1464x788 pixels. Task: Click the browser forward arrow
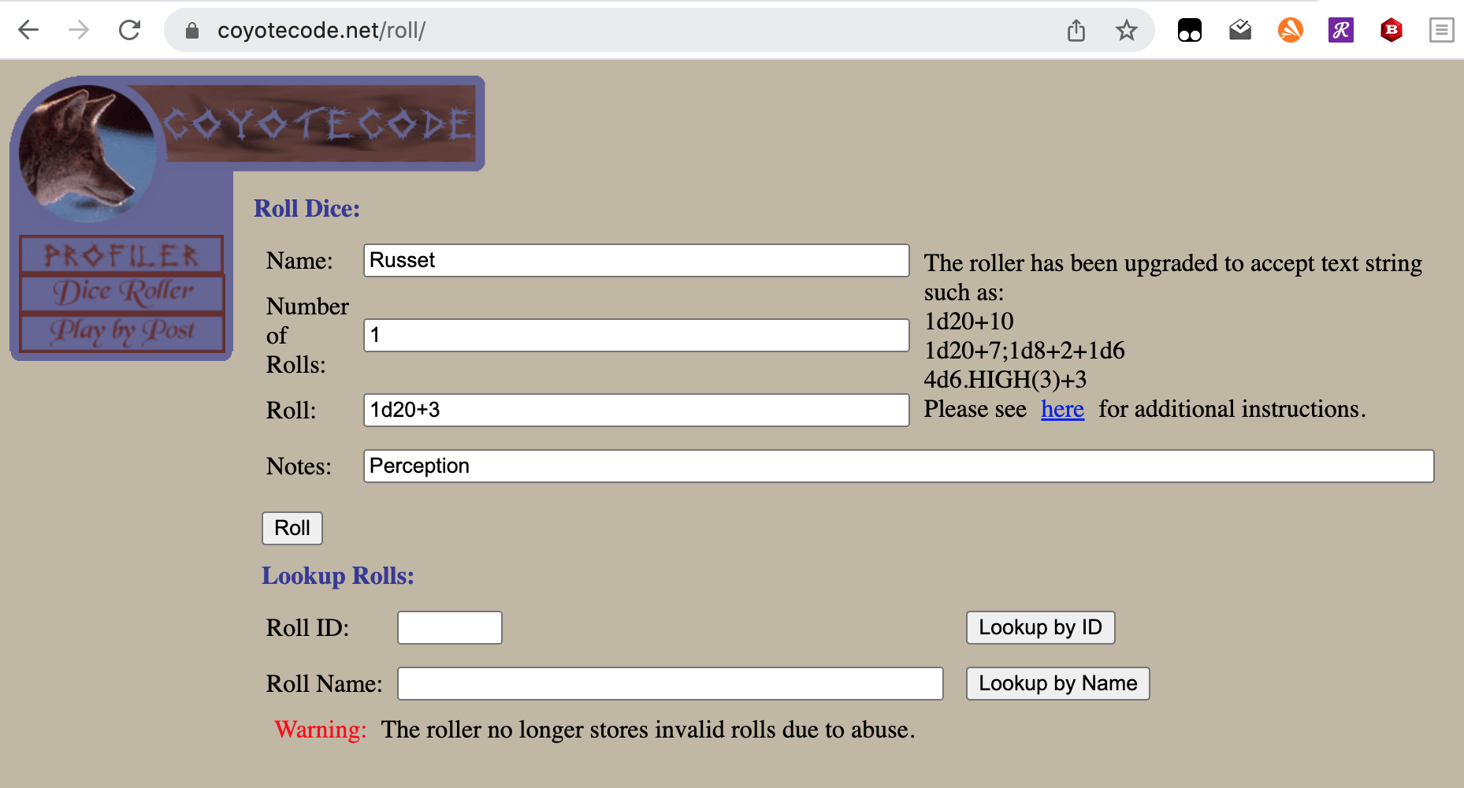tap(79, 30)
